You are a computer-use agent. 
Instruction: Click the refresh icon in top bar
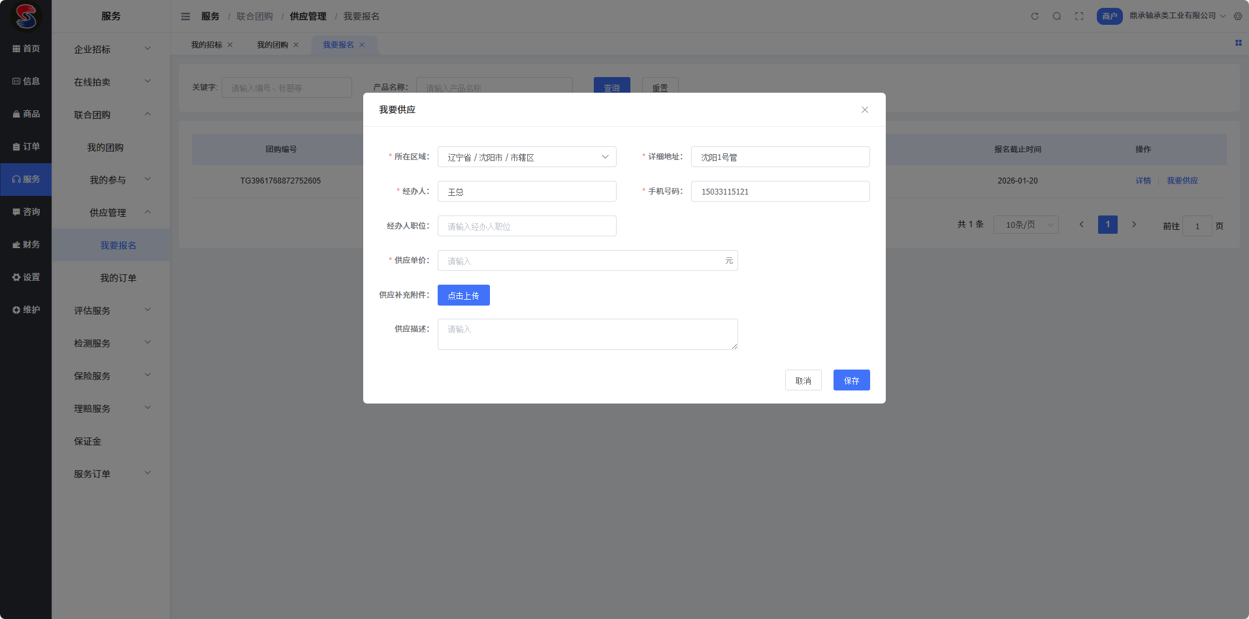[1035, 16]
